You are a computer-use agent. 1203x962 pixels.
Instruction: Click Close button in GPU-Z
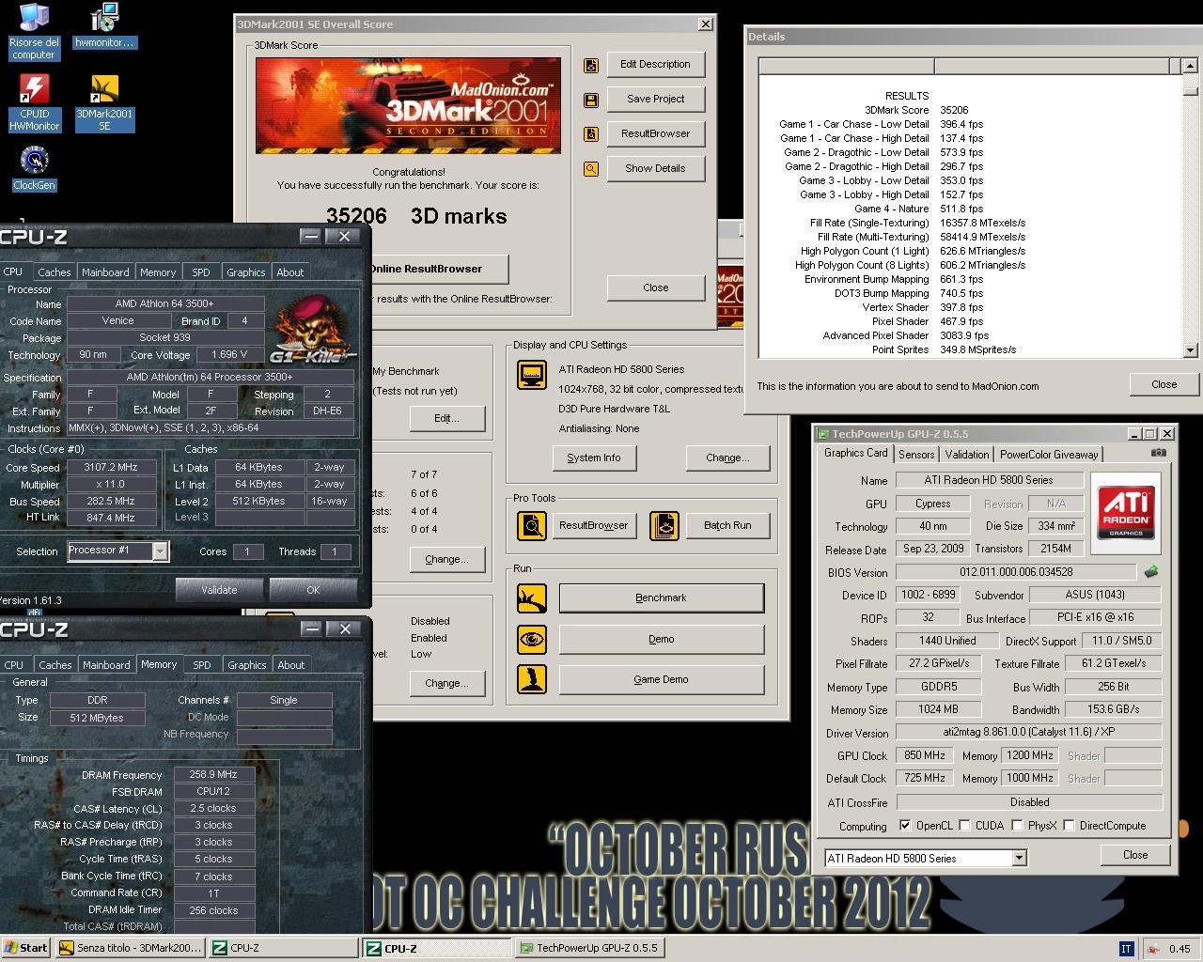pos(1135,855)
